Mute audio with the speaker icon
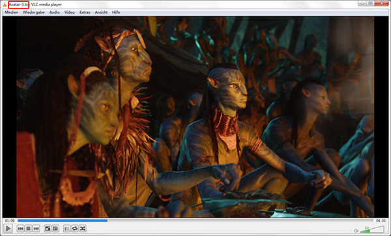The height and width of the screenshot is (236, 391). tap(356, 231)
